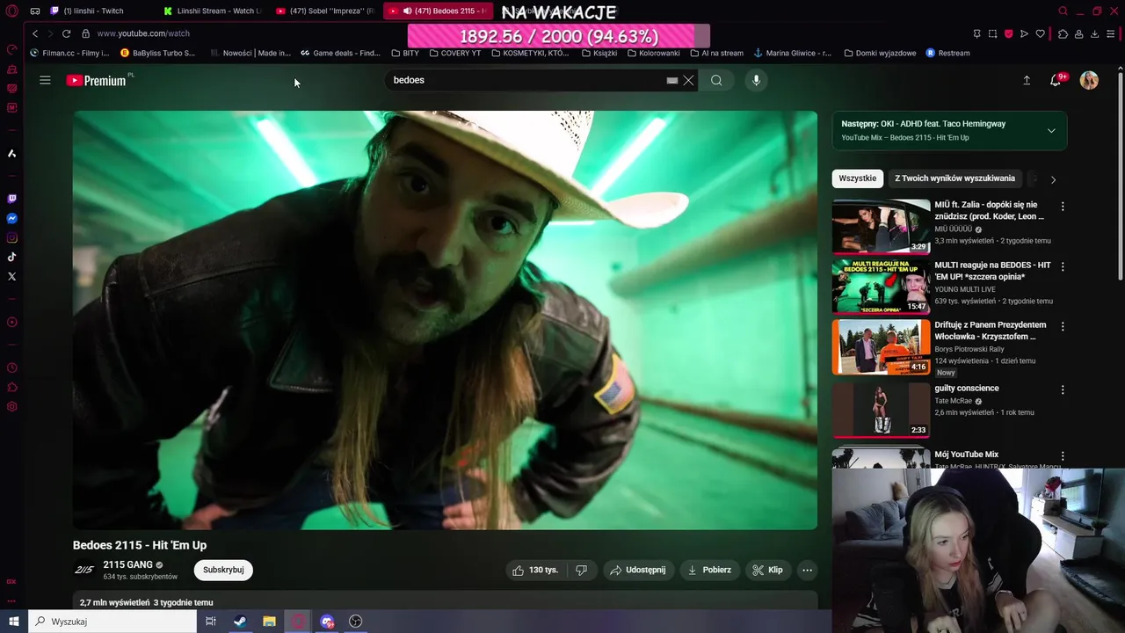Open options for MULTI reaguje video

tap(1063, 266)
